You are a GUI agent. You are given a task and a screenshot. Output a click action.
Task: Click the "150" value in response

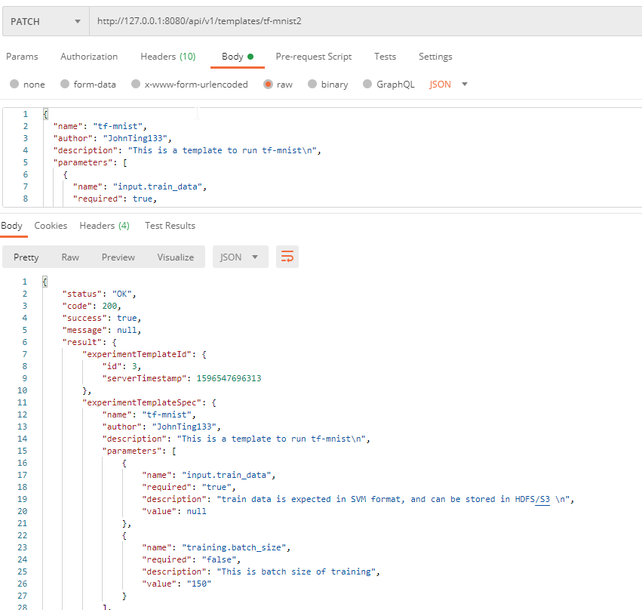click(199, 584)
